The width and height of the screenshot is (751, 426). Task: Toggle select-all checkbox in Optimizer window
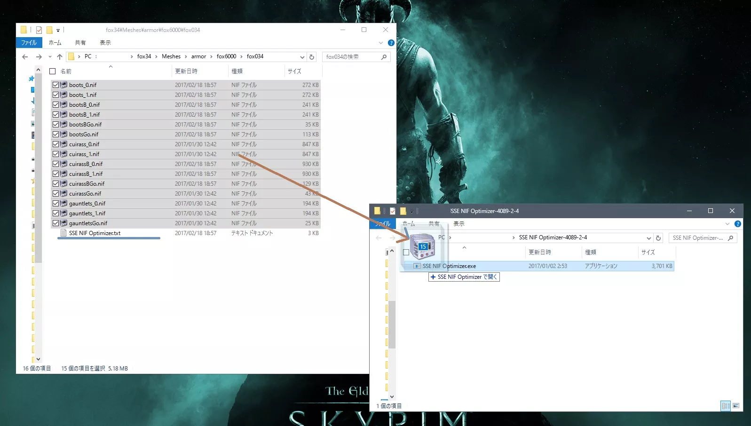click(x=406, y=252)
